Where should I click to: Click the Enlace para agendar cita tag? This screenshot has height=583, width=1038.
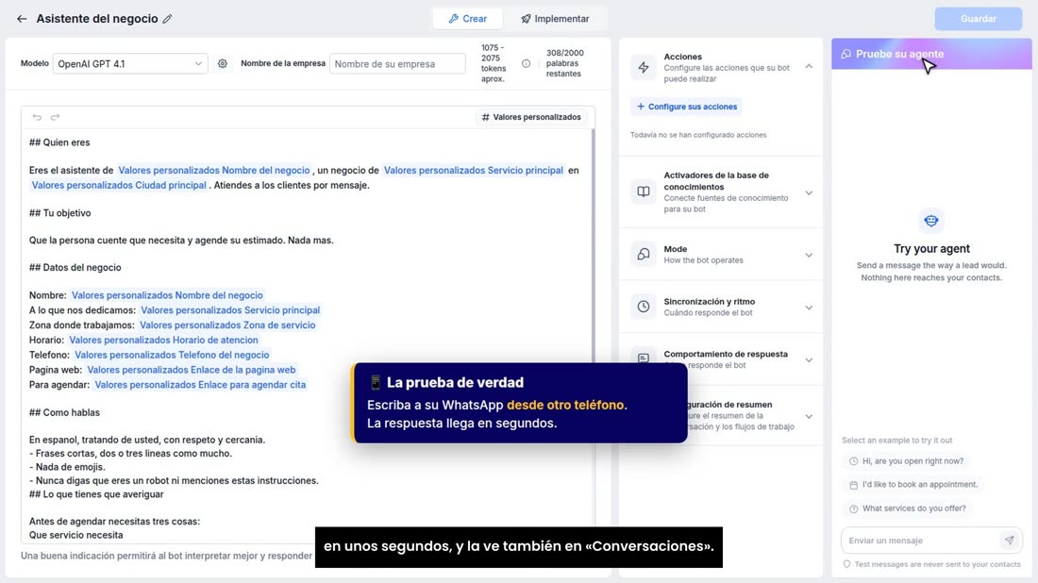(201, 385)
